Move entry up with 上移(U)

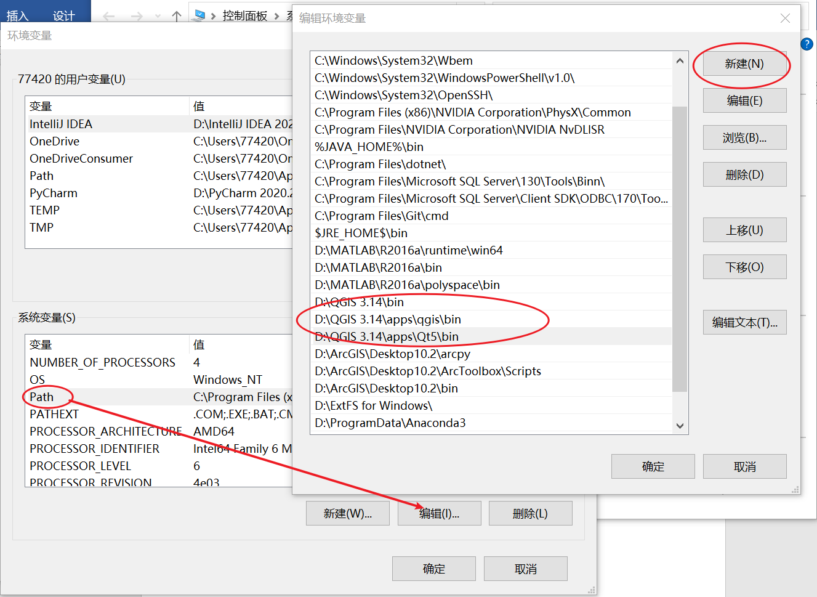click(x=744, y=230)
